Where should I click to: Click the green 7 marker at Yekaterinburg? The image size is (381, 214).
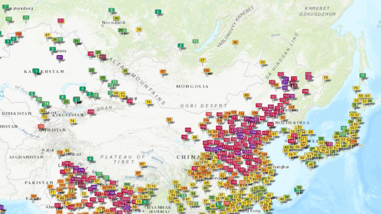[x=6, y=7]
